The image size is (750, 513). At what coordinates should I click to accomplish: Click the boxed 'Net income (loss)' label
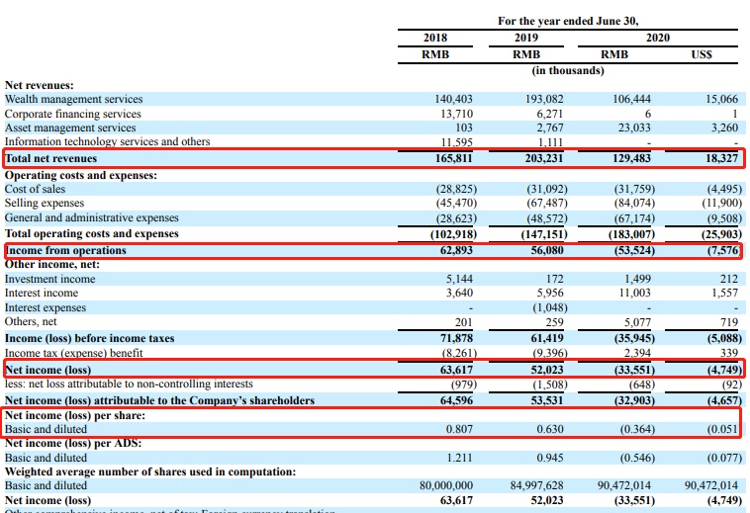point(47,370)
